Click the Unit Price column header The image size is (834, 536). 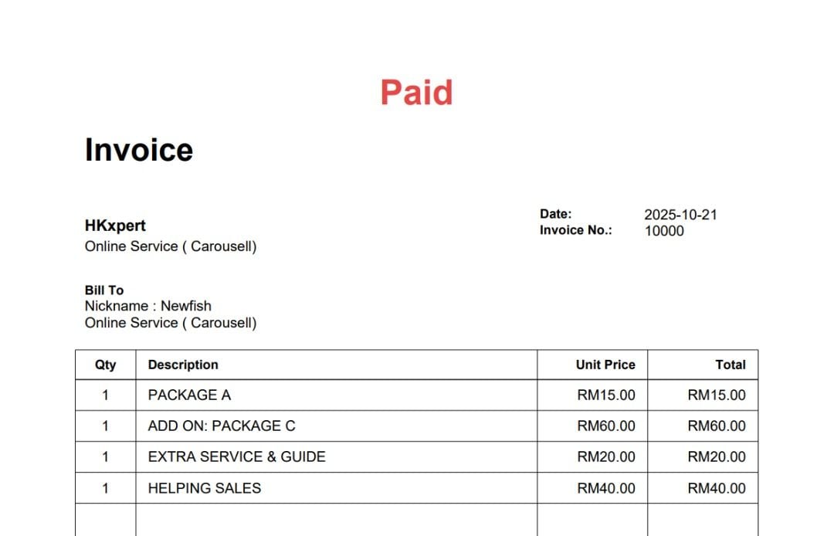pos(605,365)
